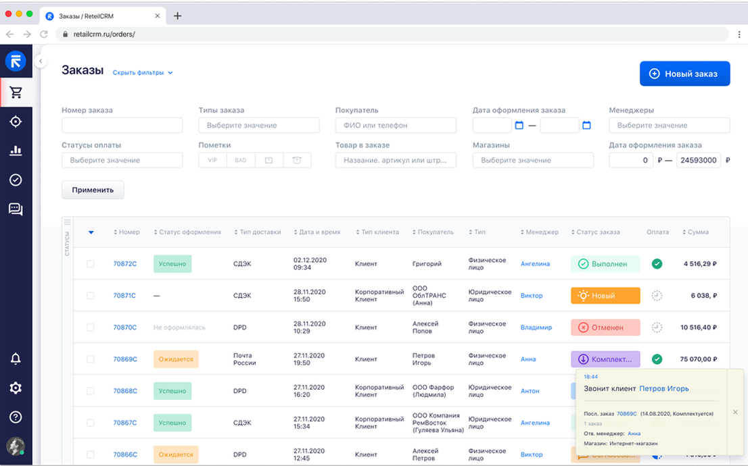The height and width of the screenshot is (466, 748).
Task: Open the Статусы оплаты dropdown
Action: click(x=122, y=160)
